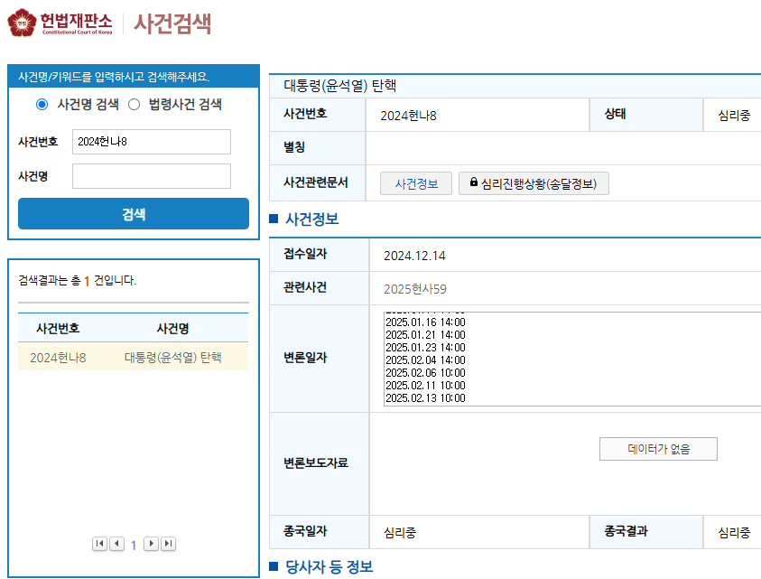
Task: Click the 접수일자 value 2024.12.14
Action: coord(414,256)
